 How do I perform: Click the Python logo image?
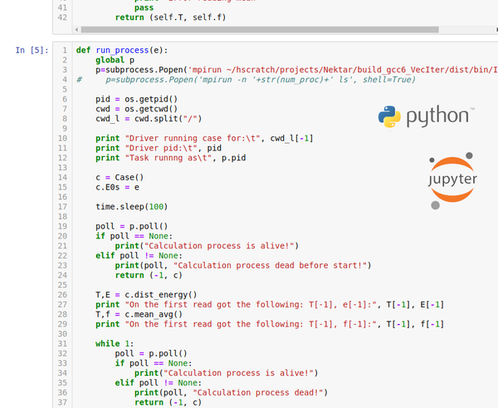pos(426,116)
